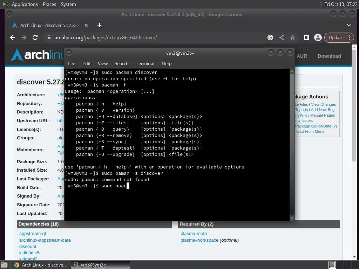Viewport: 359px width, 269px height.
Task: Open the terminal Help menu
Action: click(167, 64)
